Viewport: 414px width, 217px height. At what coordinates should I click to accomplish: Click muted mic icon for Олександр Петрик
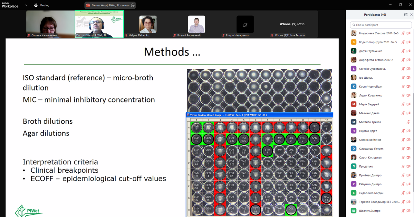pyautogui.click(x=403, y=149)
